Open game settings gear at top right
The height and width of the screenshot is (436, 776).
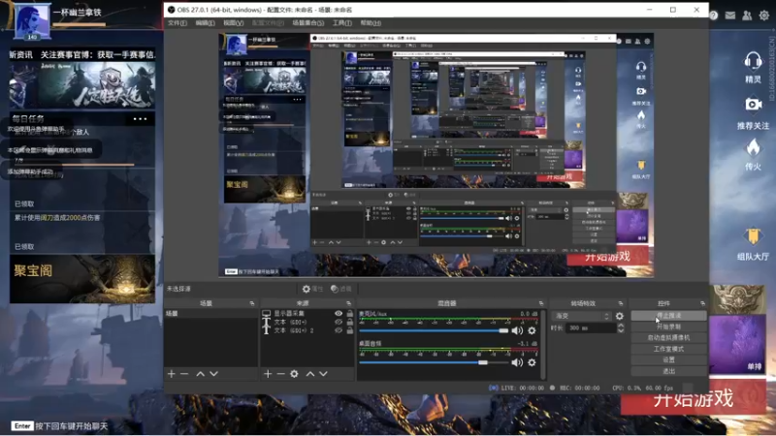click(x=764, y=16)
